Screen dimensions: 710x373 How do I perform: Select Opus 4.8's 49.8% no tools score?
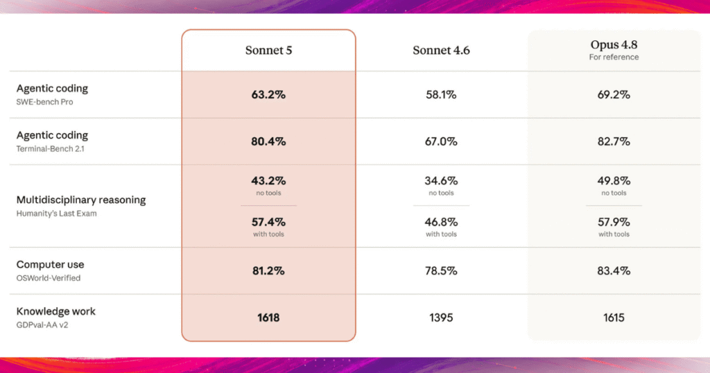[614, 181]
